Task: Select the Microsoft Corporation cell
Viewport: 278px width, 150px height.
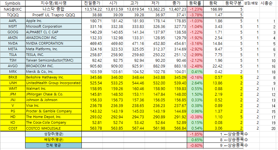Action: 53,27
